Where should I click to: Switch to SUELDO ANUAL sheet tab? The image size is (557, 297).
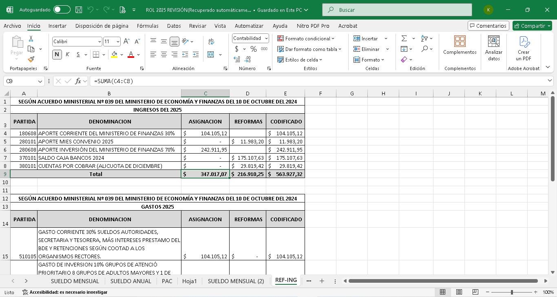[x=130, y=281]
